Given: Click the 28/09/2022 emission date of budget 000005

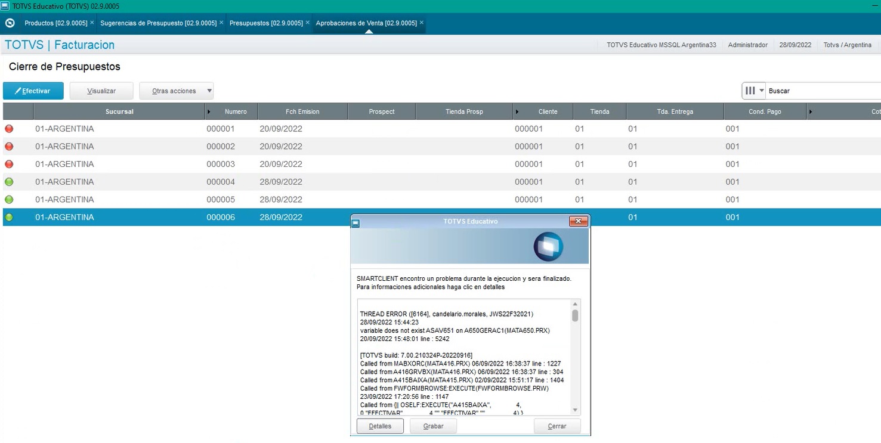Looking at the screenshot, I should (x=281, y=199).
